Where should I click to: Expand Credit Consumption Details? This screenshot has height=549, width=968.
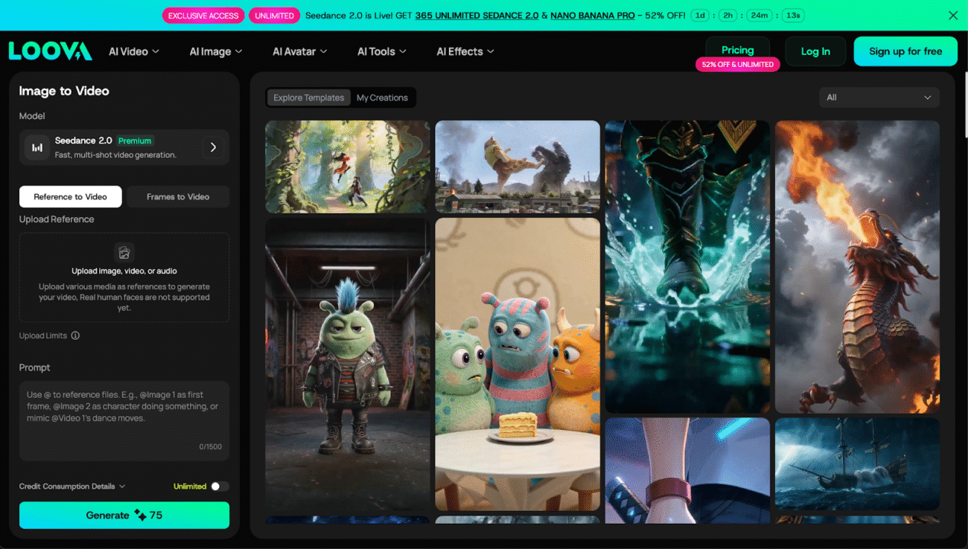coord(72,487)
